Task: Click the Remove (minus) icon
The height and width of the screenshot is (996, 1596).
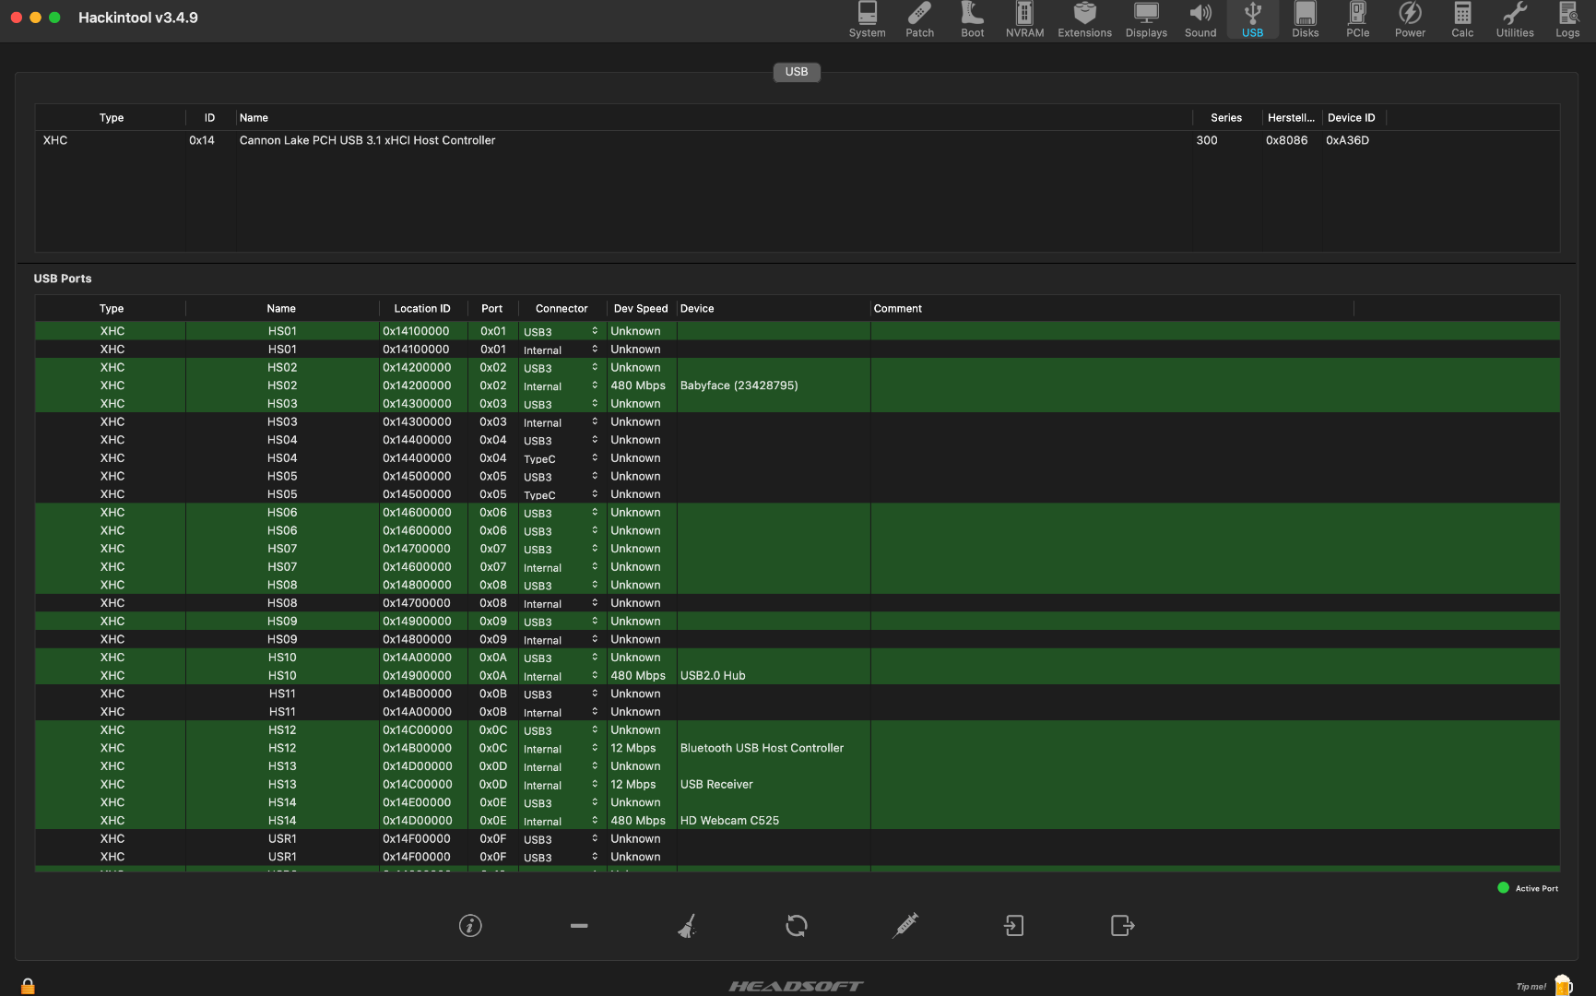Action: pos(579,925)
